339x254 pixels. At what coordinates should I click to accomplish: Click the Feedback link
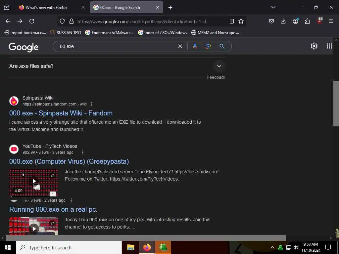[216, 77]
